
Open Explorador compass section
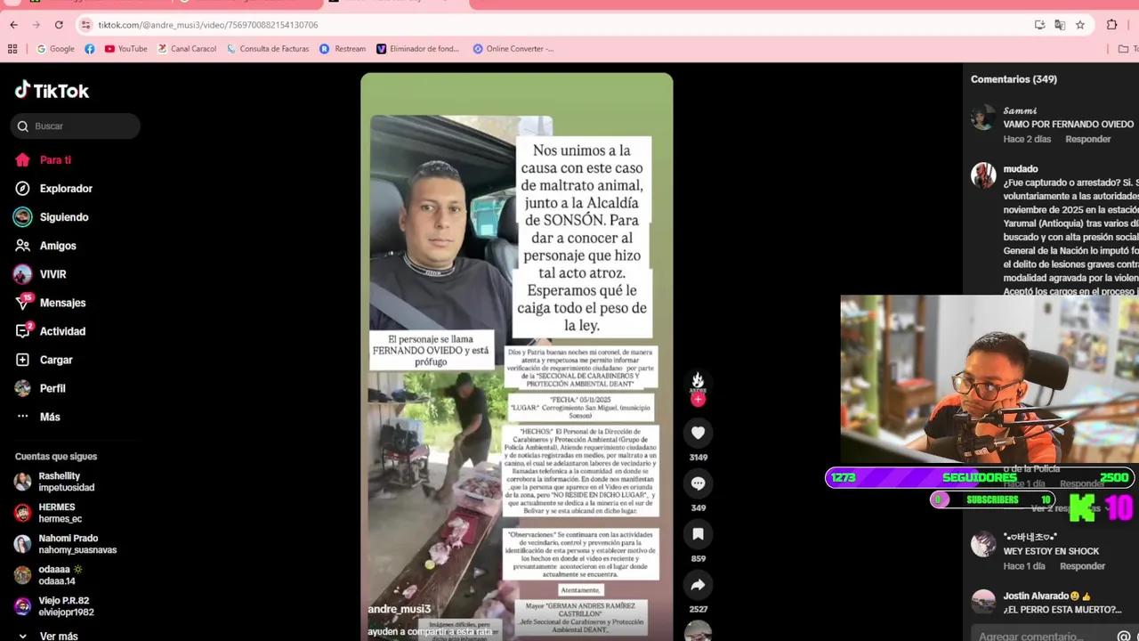53,189
